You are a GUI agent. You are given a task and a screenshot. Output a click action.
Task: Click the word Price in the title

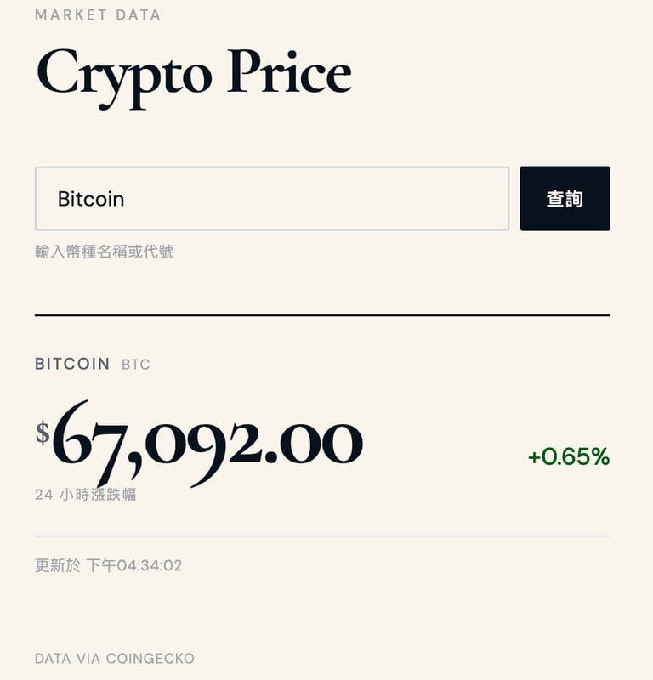tap(289, 71)
